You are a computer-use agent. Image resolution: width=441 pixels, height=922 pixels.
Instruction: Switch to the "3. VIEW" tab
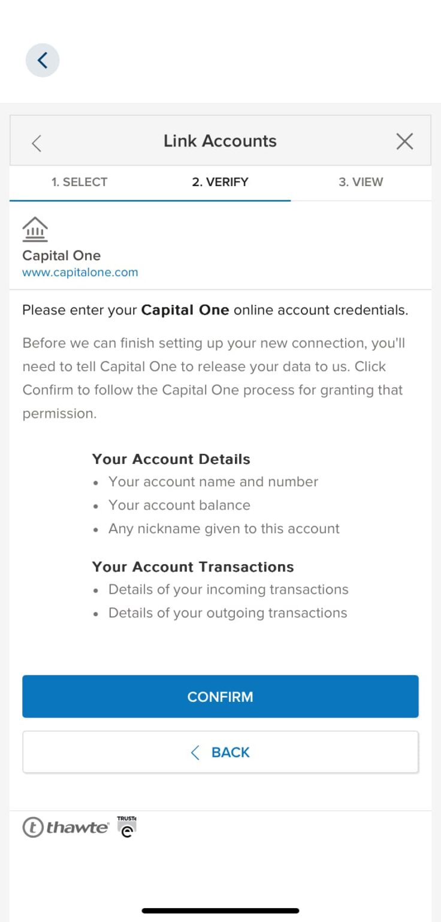361,182
